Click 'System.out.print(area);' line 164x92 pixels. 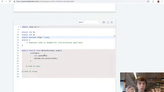click(x=46, y=58)
